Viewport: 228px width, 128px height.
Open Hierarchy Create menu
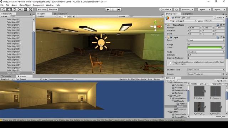(x=5, y=16)
